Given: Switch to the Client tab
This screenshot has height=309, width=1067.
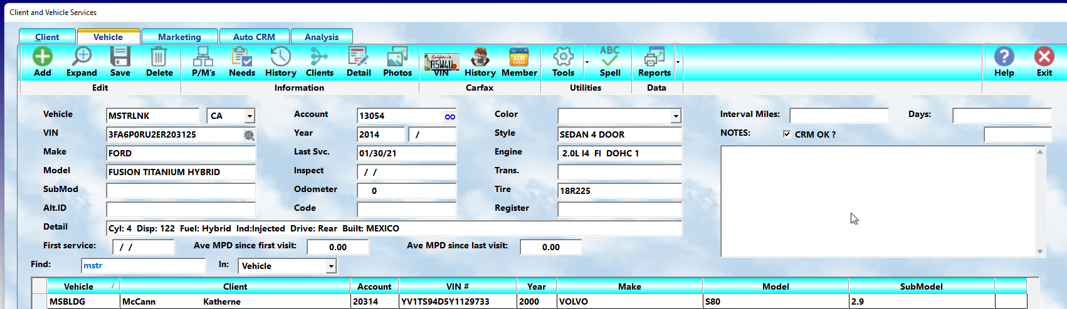Looking at the screenshot, I should pos(47,37).
